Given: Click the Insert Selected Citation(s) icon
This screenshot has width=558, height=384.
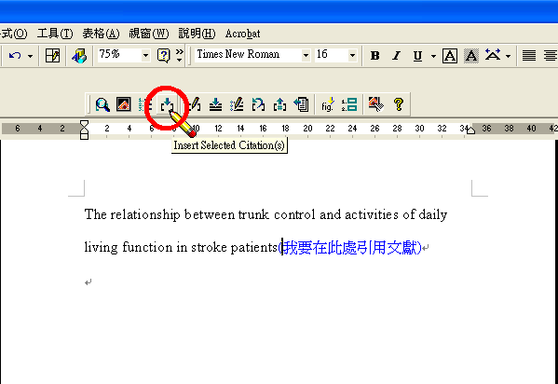Looking at the screenshot, I should click(x=167, y=104).
